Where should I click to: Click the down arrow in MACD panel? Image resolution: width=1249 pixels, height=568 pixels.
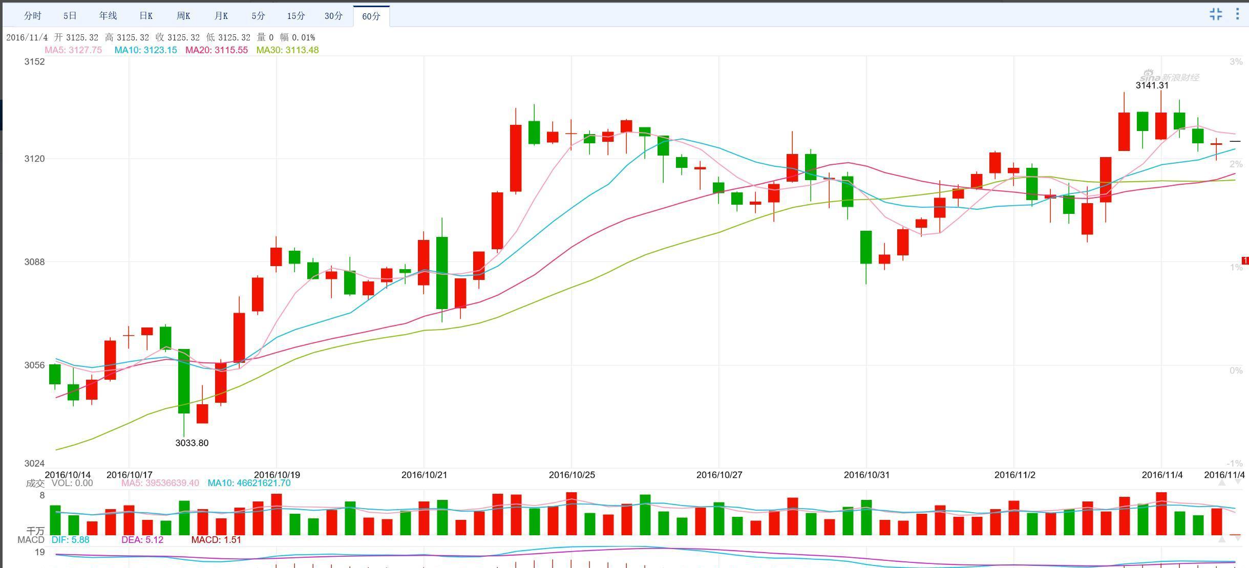[x=1238, y=539]
